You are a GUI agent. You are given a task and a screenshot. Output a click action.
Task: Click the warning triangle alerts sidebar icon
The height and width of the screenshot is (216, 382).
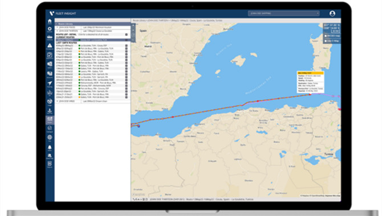pyautogui.click(x=50, y=45)
